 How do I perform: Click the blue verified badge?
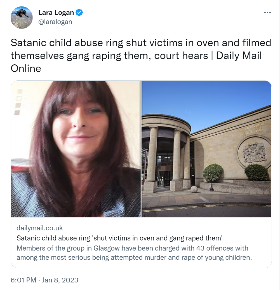point(79,13)
